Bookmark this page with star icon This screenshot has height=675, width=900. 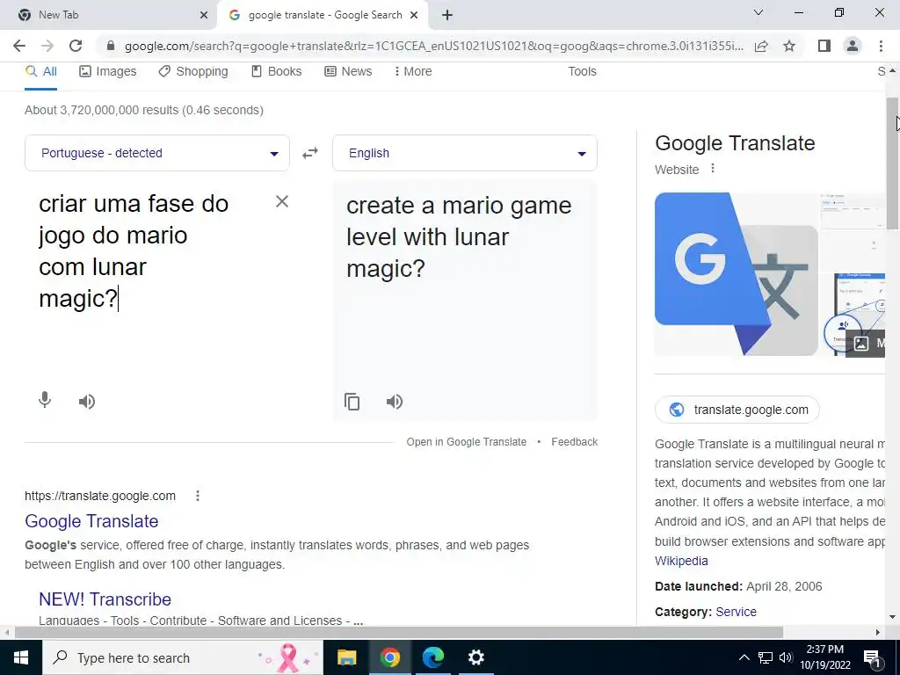[789, 46]
